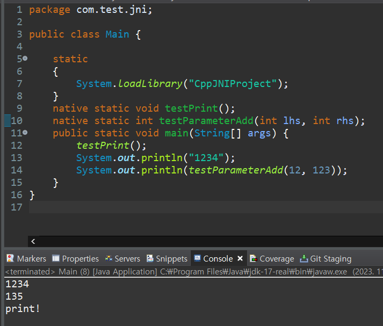This screenshot has height=326, width=383.
Task: Click the left arrow of the horizontal scrollbar
Action: [33, 242]
